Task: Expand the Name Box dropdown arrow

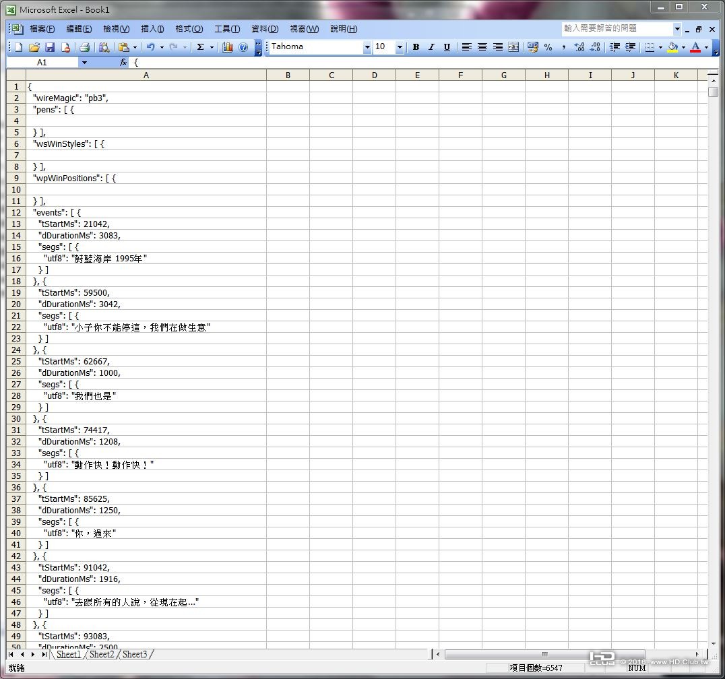Action: 84,63
